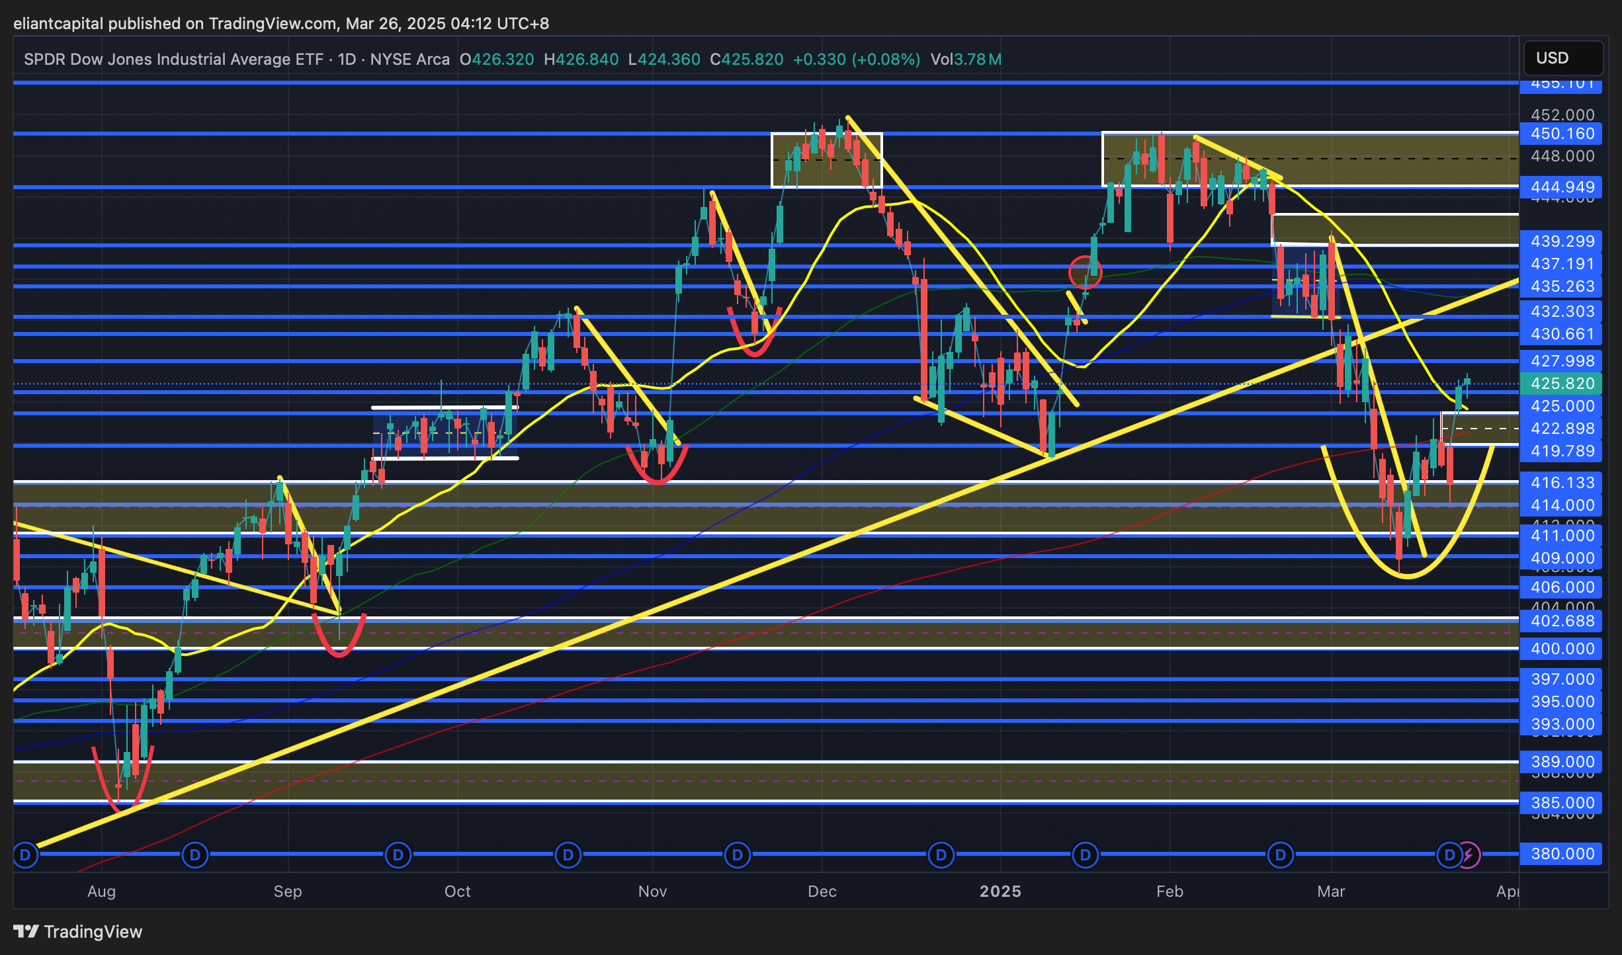Click the 380.000 price axis label
This screenshot has width=1622, height=955.
tap(1562, 854)
